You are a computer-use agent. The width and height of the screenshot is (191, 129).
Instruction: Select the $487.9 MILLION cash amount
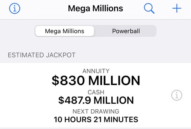[x=96, y=100]
